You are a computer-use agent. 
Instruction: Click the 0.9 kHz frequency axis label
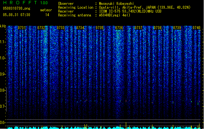(3, 74)
